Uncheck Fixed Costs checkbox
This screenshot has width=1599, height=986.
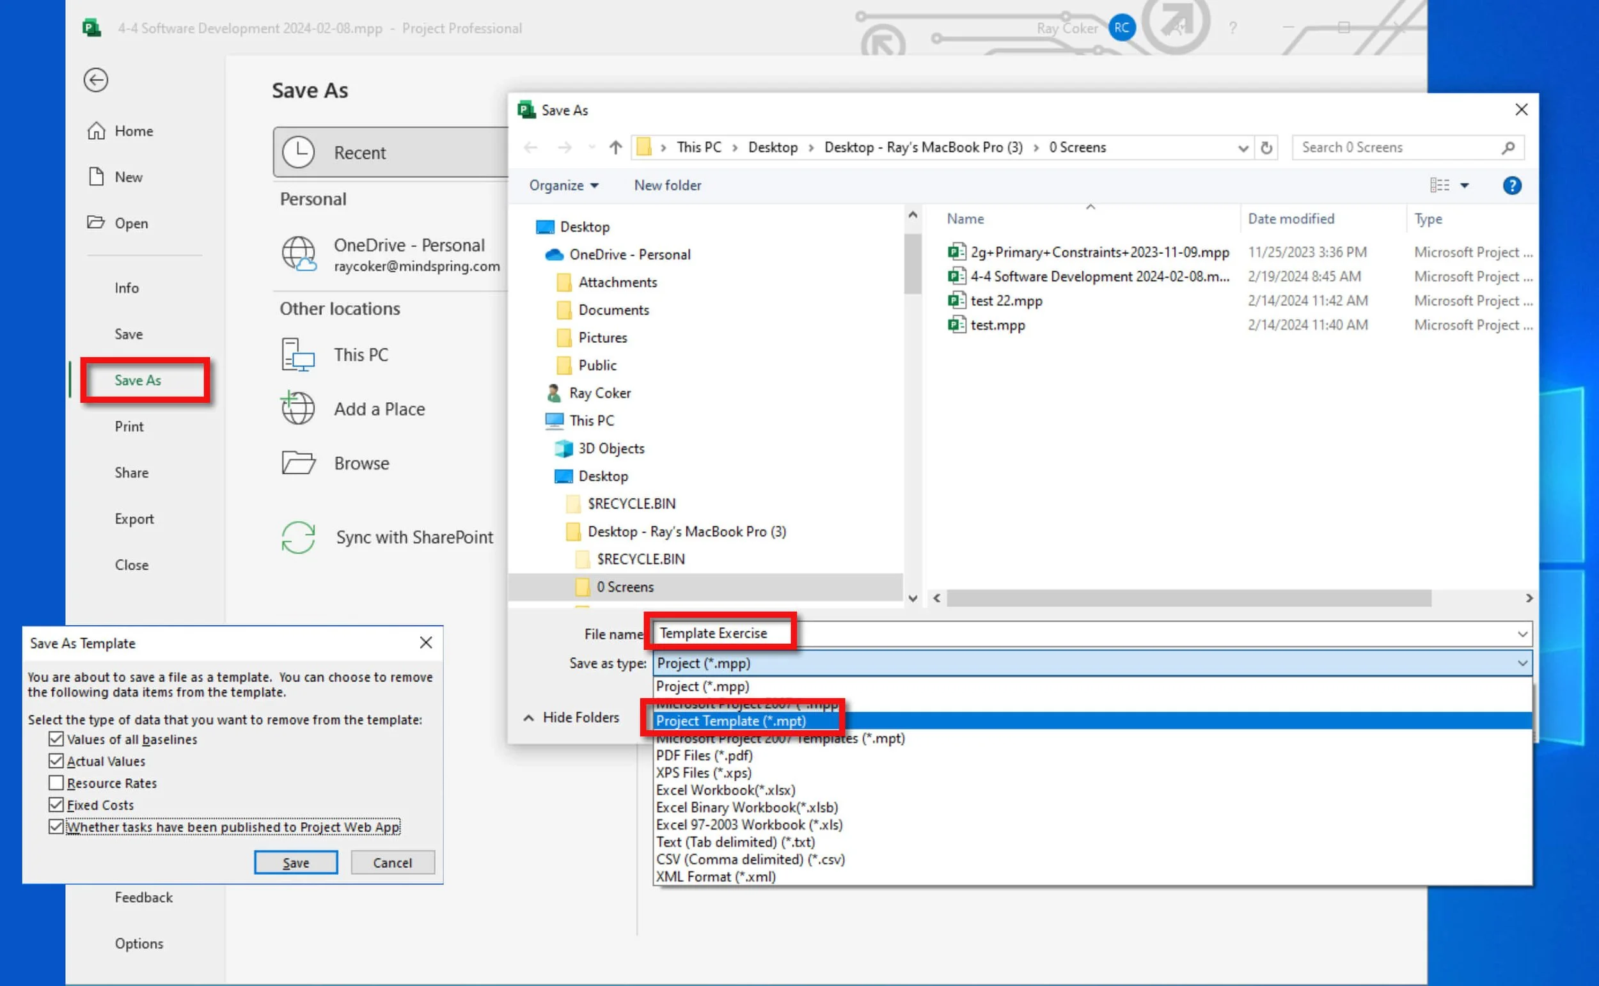[x=56, y=804]
